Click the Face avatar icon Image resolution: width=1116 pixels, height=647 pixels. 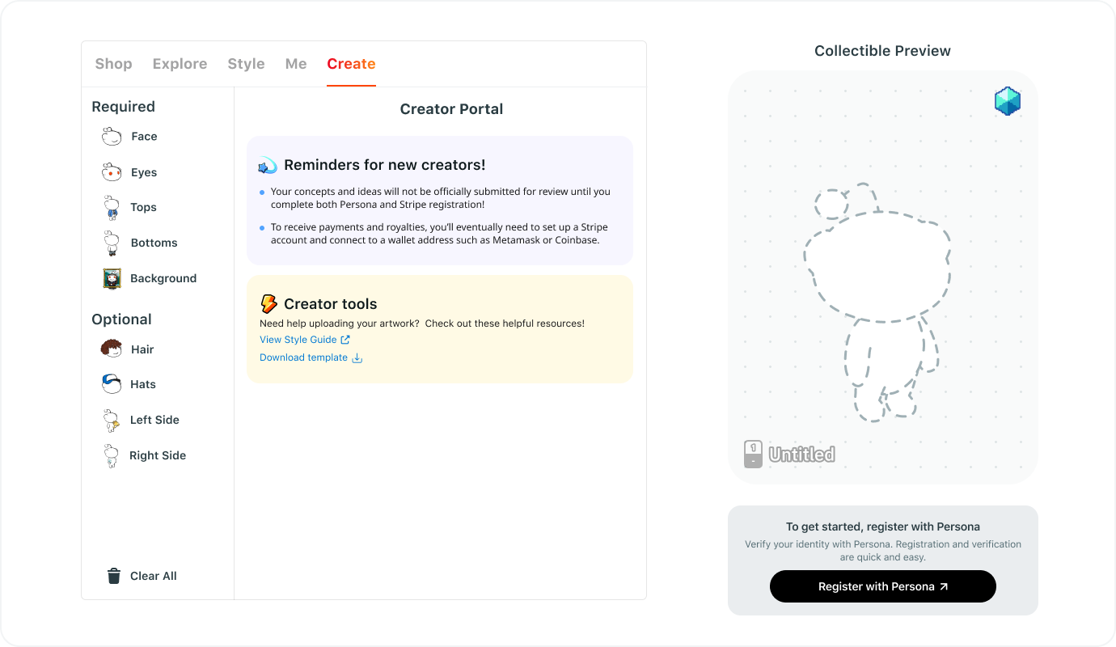[112, 136]
